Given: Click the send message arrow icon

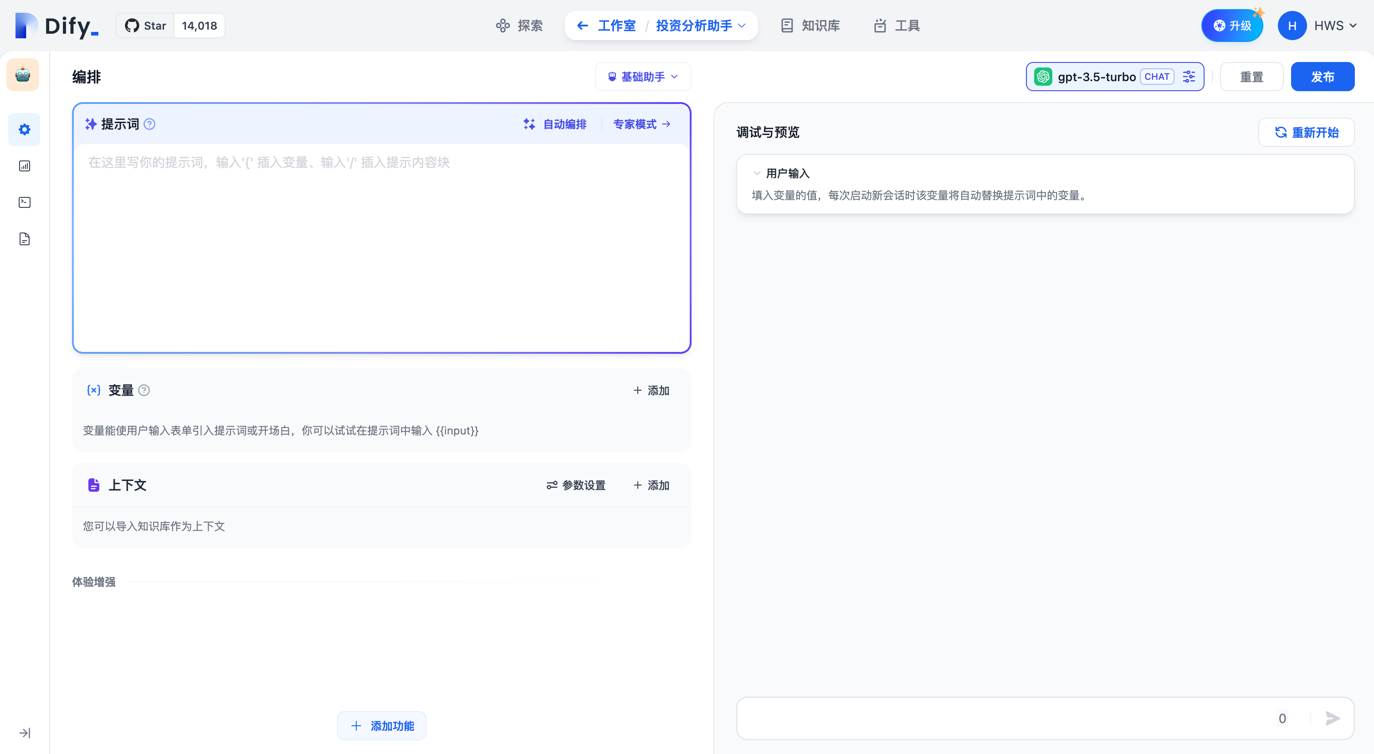Looking at the screenshot, I should point(1332,718).
